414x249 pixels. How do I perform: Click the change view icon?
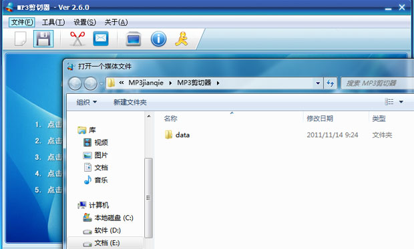pyautogui.click(x=389, y=102)
